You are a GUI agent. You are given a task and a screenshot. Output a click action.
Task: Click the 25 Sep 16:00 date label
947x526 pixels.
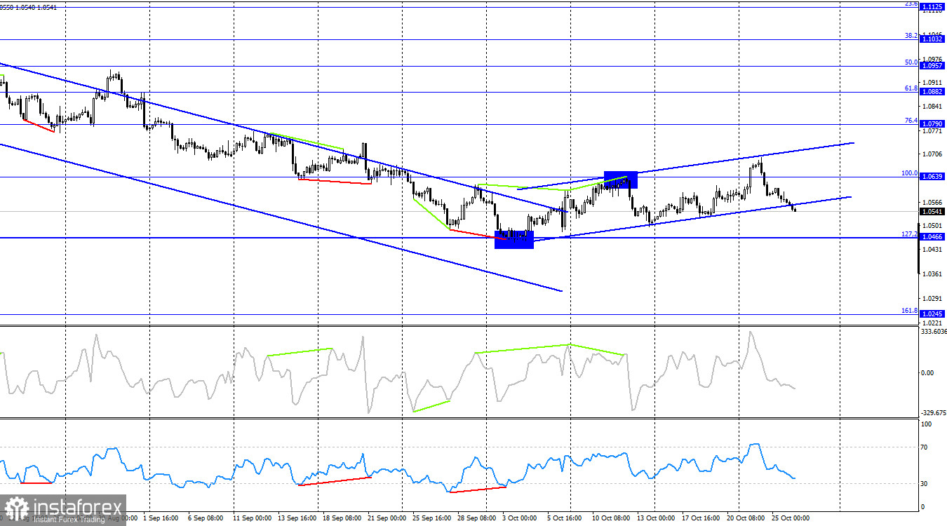click(x=431, y=518)
